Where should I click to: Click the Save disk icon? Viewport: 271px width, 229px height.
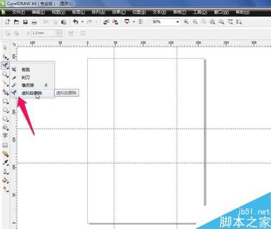click(25, 22)
